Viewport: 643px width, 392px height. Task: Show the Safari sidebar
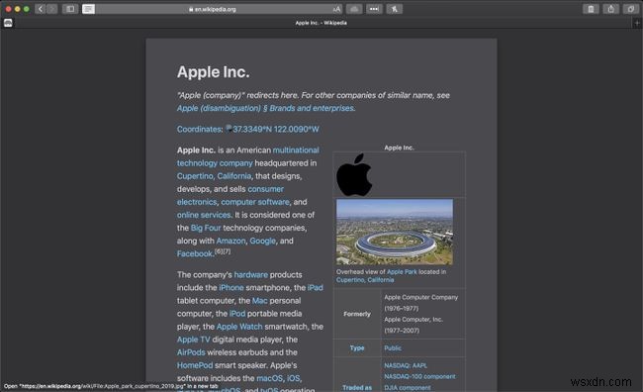pos(70,9)
